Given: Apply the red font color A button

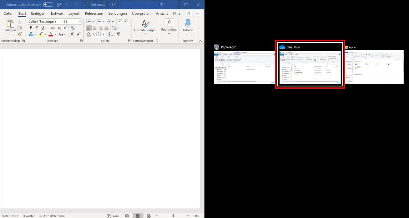Looking at the screenshot, I should 51,34.
